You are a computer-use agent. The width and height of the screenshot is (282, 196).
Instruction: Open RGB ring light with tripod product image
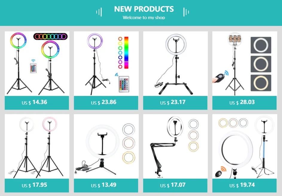(37, 64)
